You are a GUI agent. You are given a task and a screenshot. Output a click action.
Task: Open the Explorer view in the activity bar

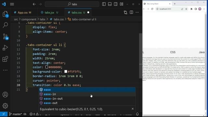pos(5,14)
